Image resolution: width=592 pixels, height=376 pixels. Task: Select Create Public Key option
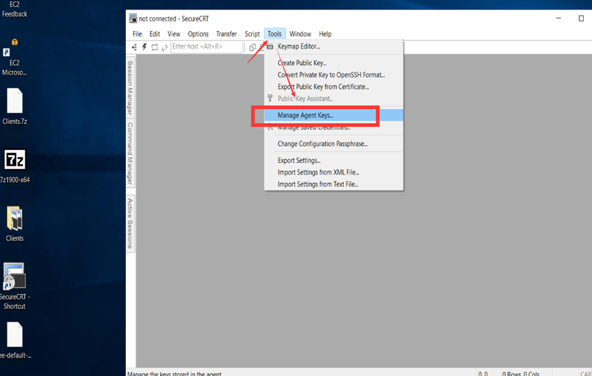point(306,63)
